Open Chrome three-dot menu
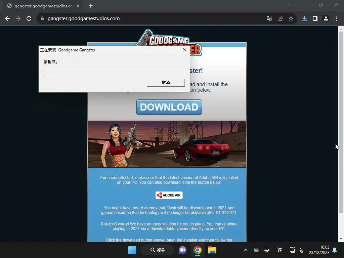Viewport: 344px width, 258px height. [337, 19]
